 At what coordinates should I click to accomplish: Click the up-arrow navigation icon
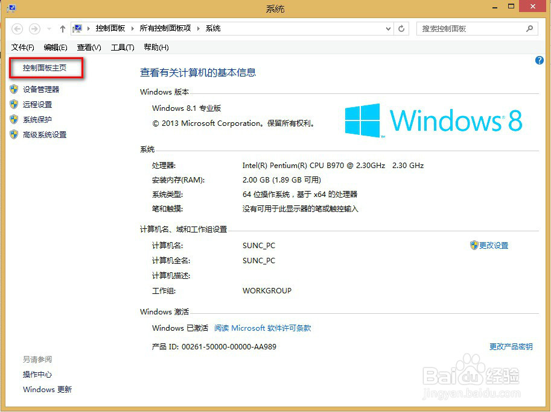coord(63,28)
